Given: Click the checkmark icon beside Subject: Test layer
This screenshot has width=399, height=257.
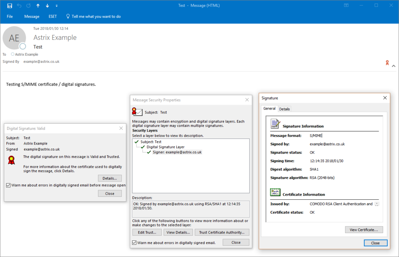Looking at the screenshot, I should pos(136,142).
